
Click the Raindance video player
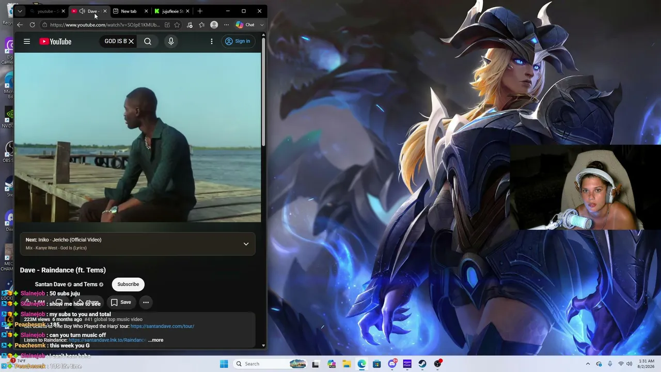[x=138, y=137]
